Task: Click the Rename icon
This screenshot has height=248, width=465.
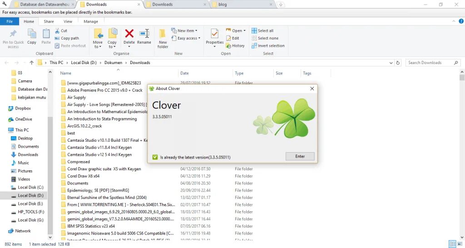Action: pyautogui.click(x=144, y=34)
